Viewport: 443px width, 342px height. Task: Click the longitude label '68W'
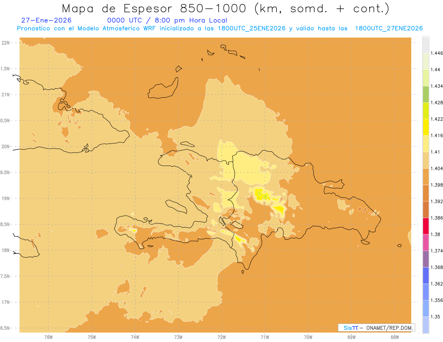click(395, 337)
